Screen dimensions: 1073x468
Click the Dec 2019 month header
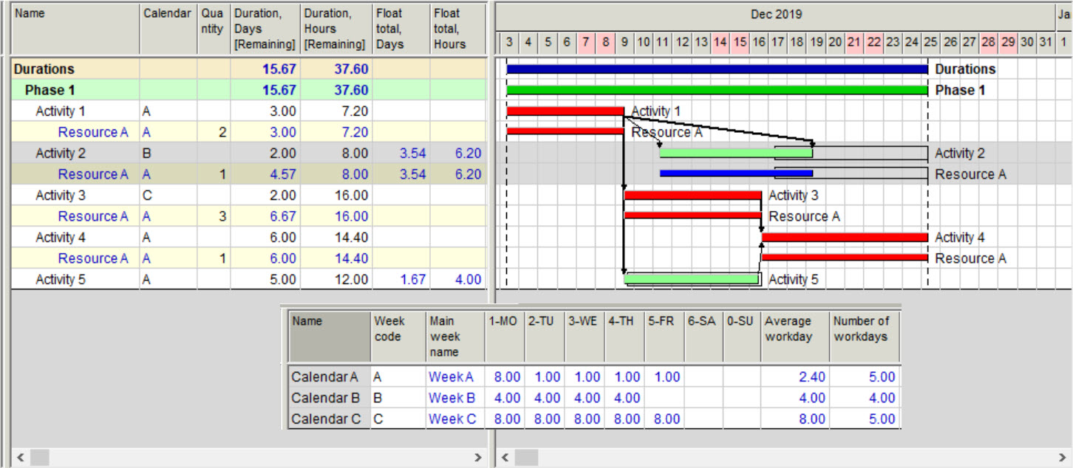[776, 15]
